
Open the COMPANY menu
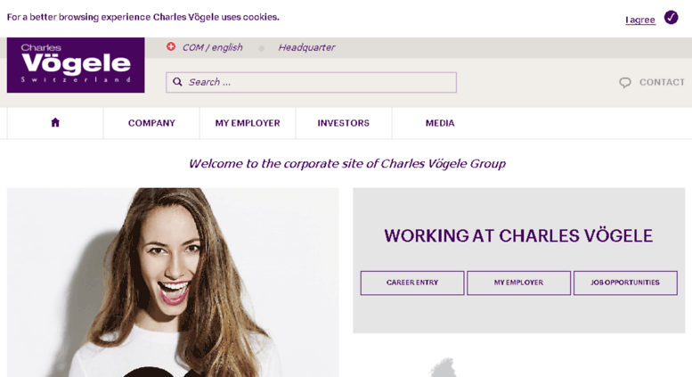click(151, 123)
